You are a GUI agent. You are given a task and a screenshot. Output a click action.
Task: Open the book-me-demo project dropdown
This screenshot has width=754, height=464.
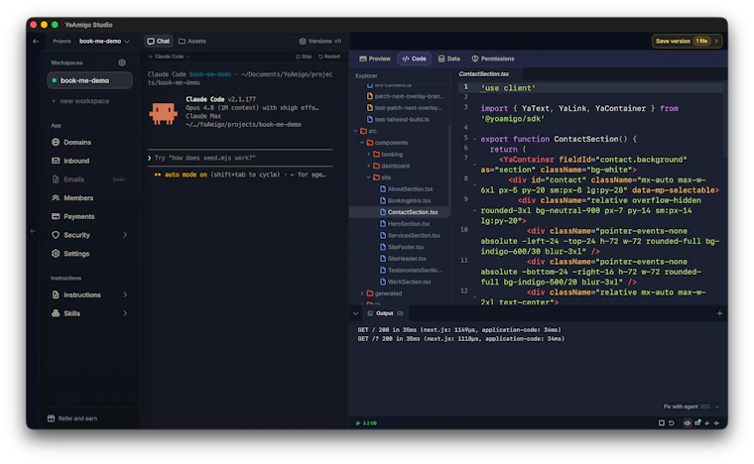(104, 42)
